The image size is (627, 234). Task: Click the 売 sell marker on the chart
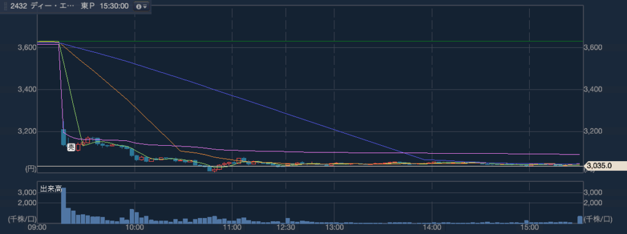[x=71, y=147]
